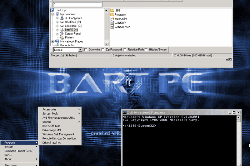The image size is (250, 166).
Task: Click the A43 window resize grip
Action: pyautogui.click(x=231, y=66)
